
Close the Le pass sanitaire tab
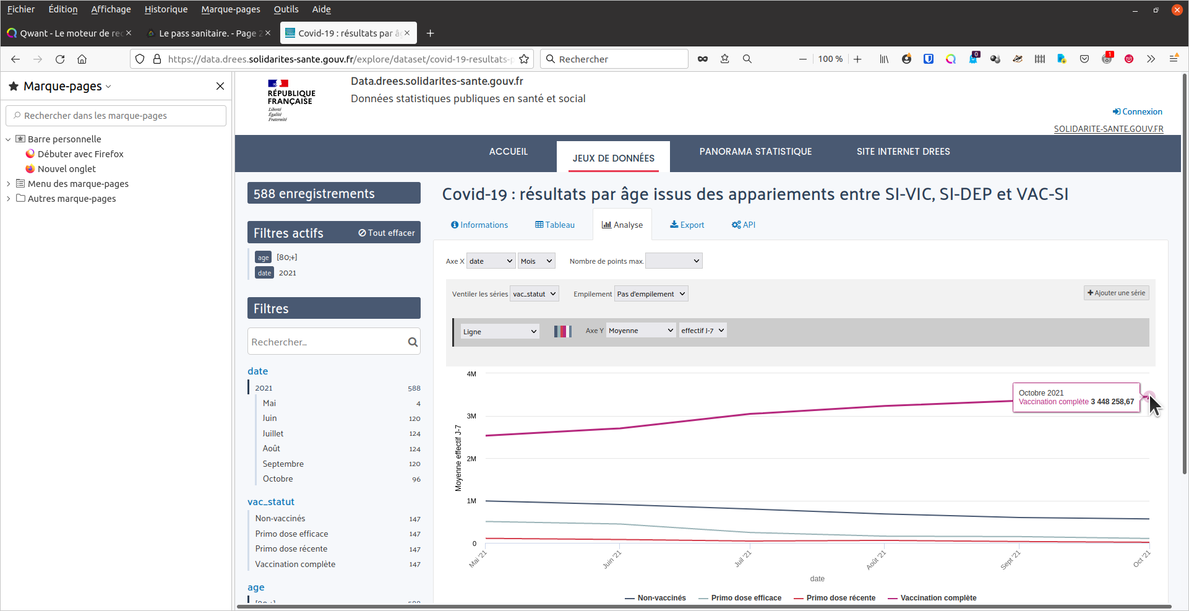pyautogui.click(x=268, y=33)
